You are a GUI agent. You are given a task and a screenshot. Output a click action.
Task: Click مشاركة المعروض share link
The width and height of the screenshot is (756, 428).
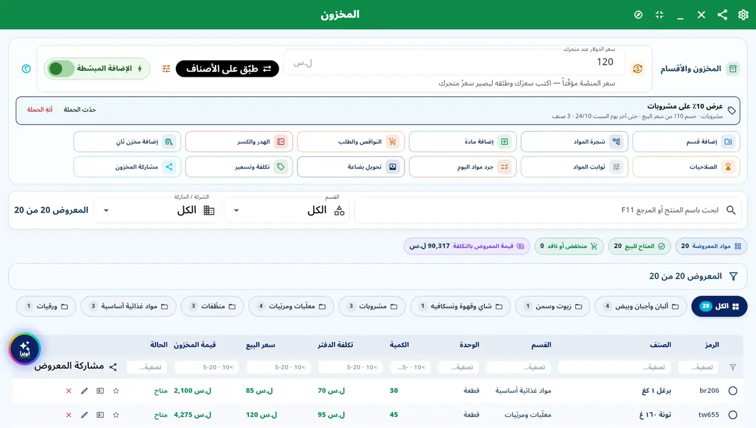[76, 366]
